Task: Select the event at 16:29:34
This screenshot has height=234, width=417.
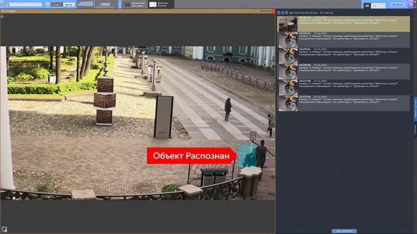Action: pyautogui.click(x=343, y=40)
